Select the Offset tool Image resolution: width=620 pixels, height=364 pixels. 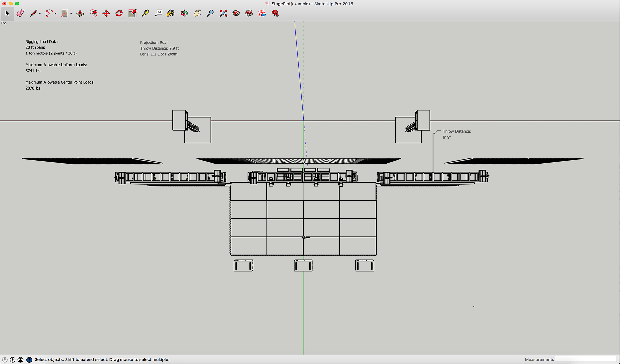click(93, 13)
